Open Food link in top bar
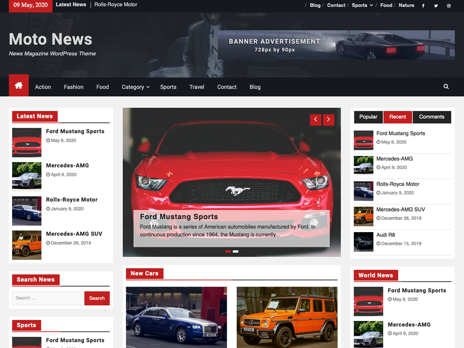Screen dimensions: 464x348 point(386,5)
